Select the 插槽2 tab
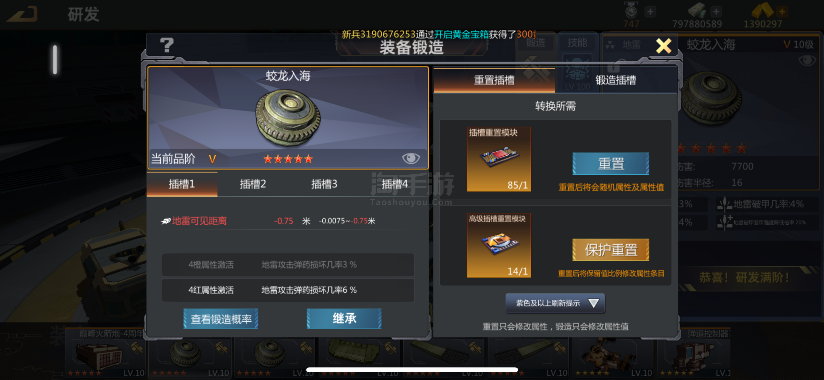 click(x=253, y=184)
